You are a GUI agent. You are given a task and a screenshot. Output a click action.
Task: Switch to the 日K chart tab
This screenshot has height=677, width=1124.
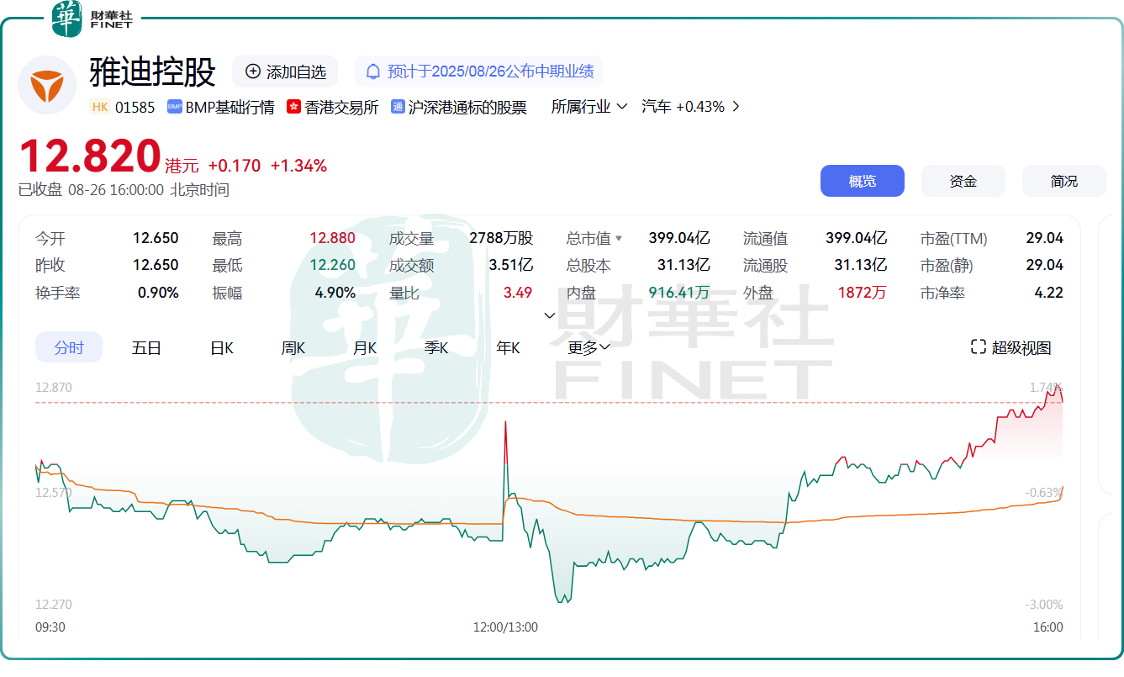coord(222,347)
